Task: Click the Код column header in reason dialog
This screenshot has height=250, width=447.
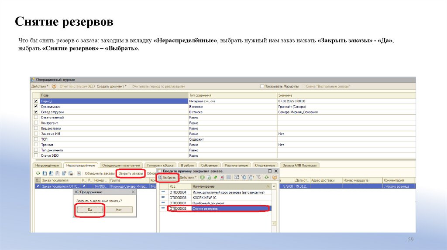Action: tap(179, 186)
